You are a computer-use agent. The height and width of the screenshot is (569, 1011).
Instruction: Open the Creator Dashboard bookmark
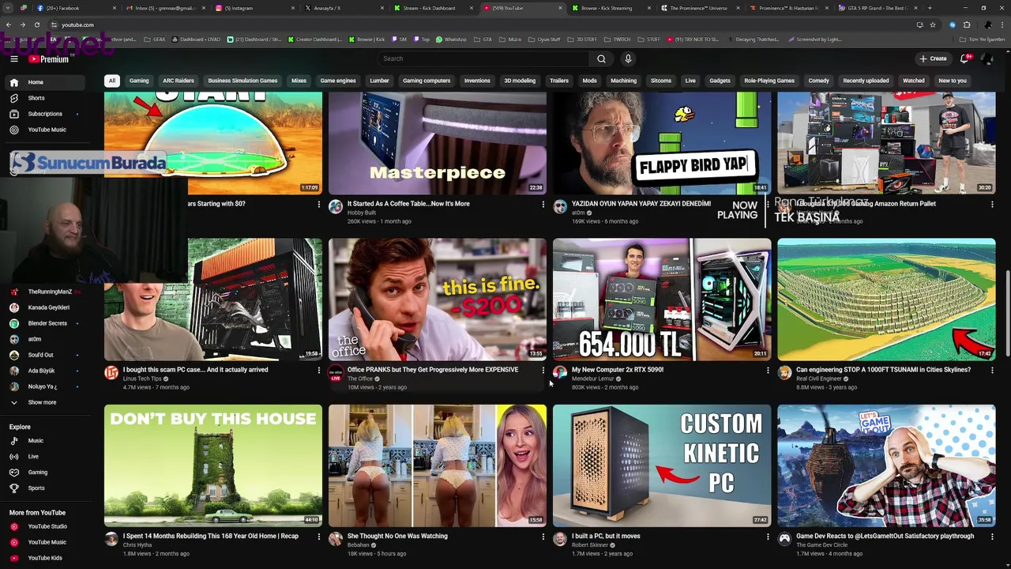315,40
